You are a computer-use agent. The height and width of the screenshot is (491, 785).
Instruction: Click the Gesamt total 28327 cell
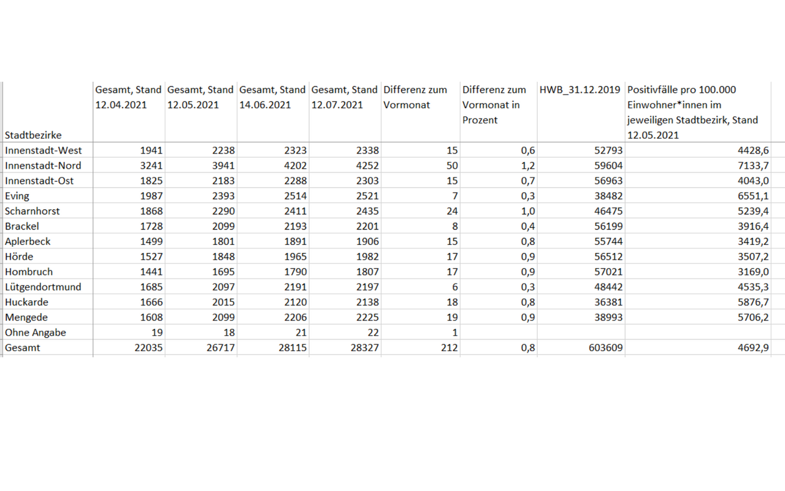364,347
